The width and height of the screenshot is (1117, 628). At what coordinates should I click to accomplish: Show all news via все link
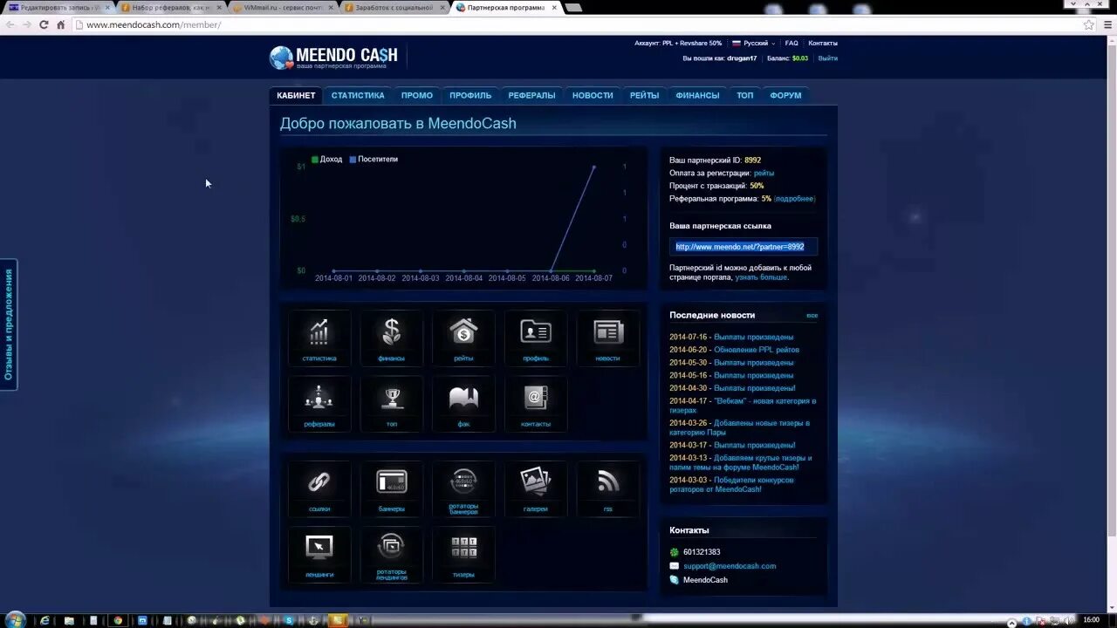click(812, 316)
